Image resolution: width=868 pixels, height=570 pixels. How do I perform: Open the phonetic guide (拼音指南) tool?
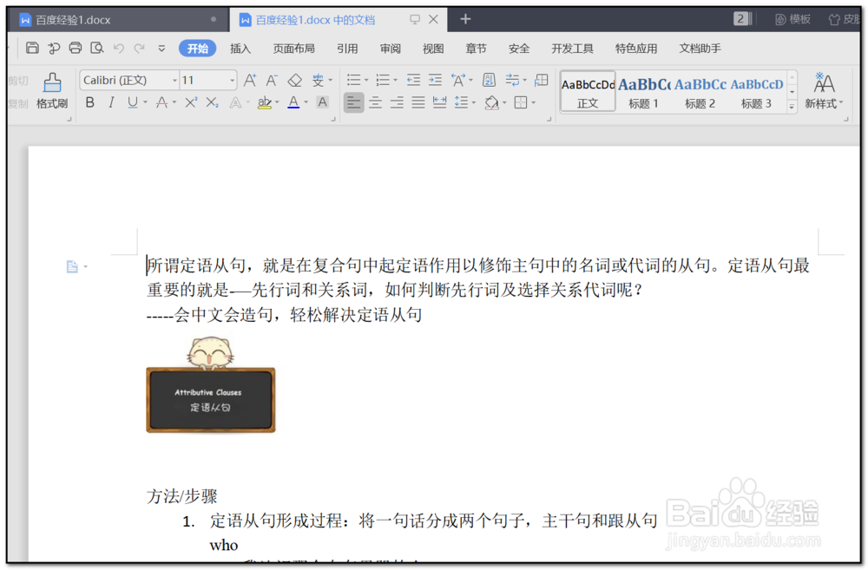point(319,79)
